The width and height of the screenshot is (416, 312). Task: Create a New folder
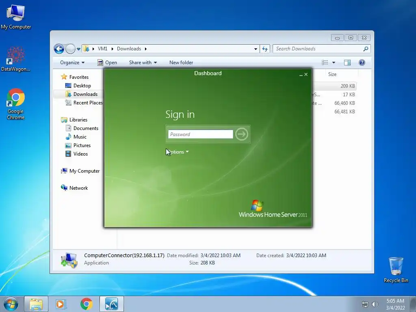[181, 63]
